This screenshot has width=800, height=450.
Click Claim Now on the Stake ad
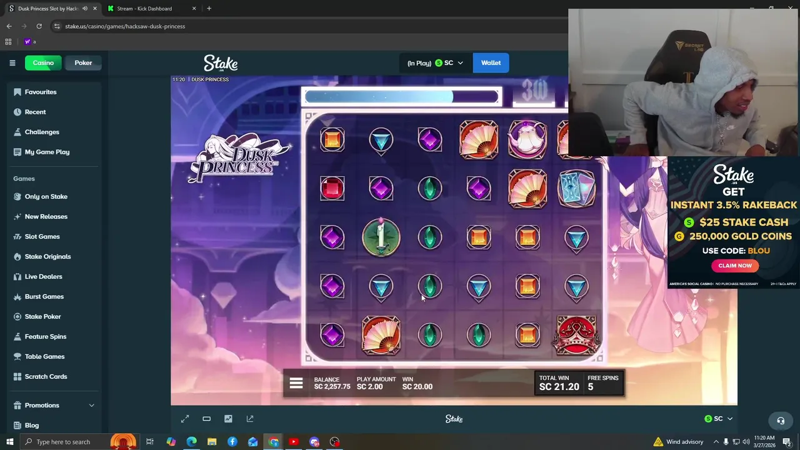coord(735,266)
